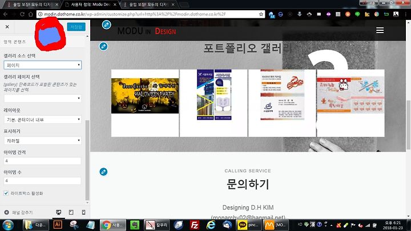Switch preview to desktop device icon
The height and width of the screenshot is (231, 411).
pos(59,212)
